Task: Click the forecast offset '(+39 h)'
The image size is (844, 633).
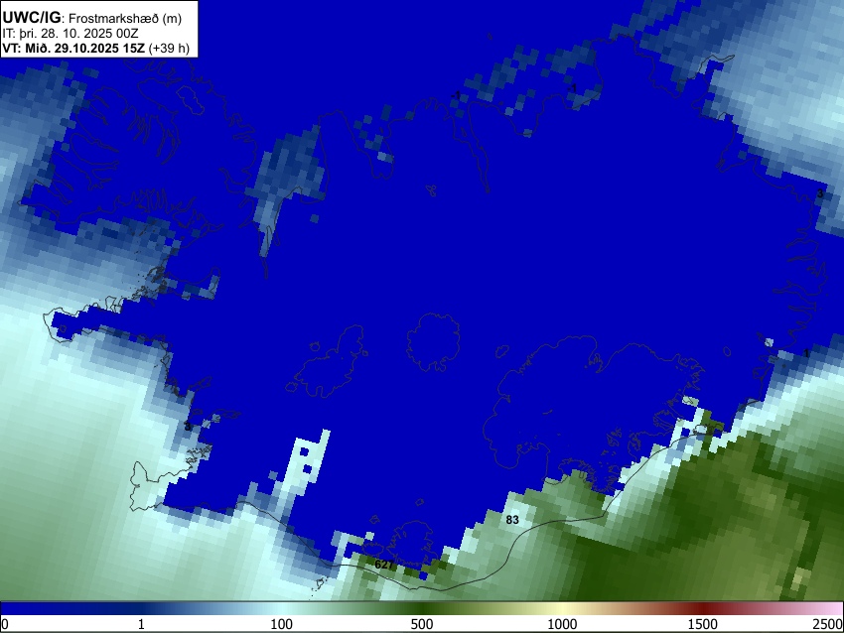Action: pos(169,48)
